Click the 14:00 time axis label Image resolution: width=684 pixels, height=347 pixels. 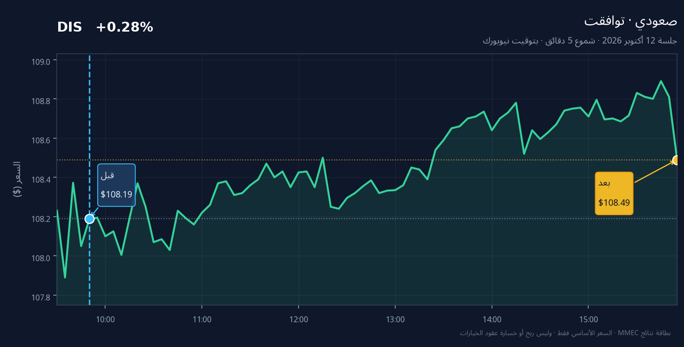(492, 319)
